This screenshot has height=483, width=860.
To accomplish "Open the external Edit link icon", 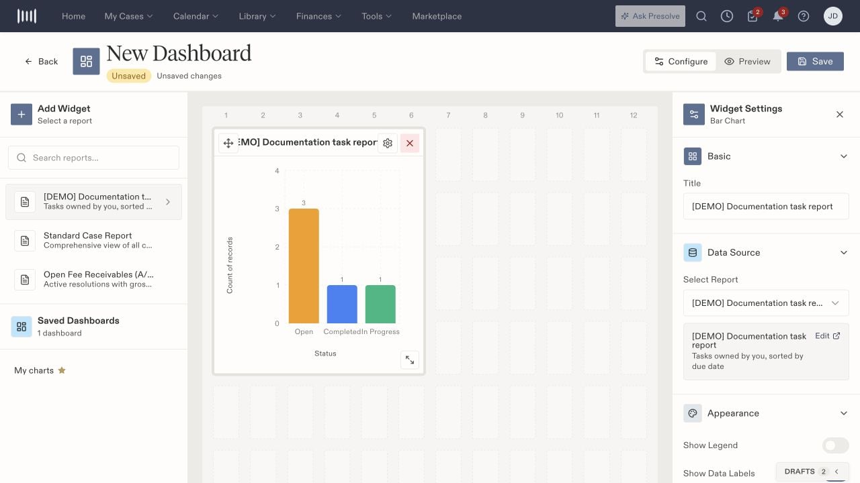I will 836,336.
